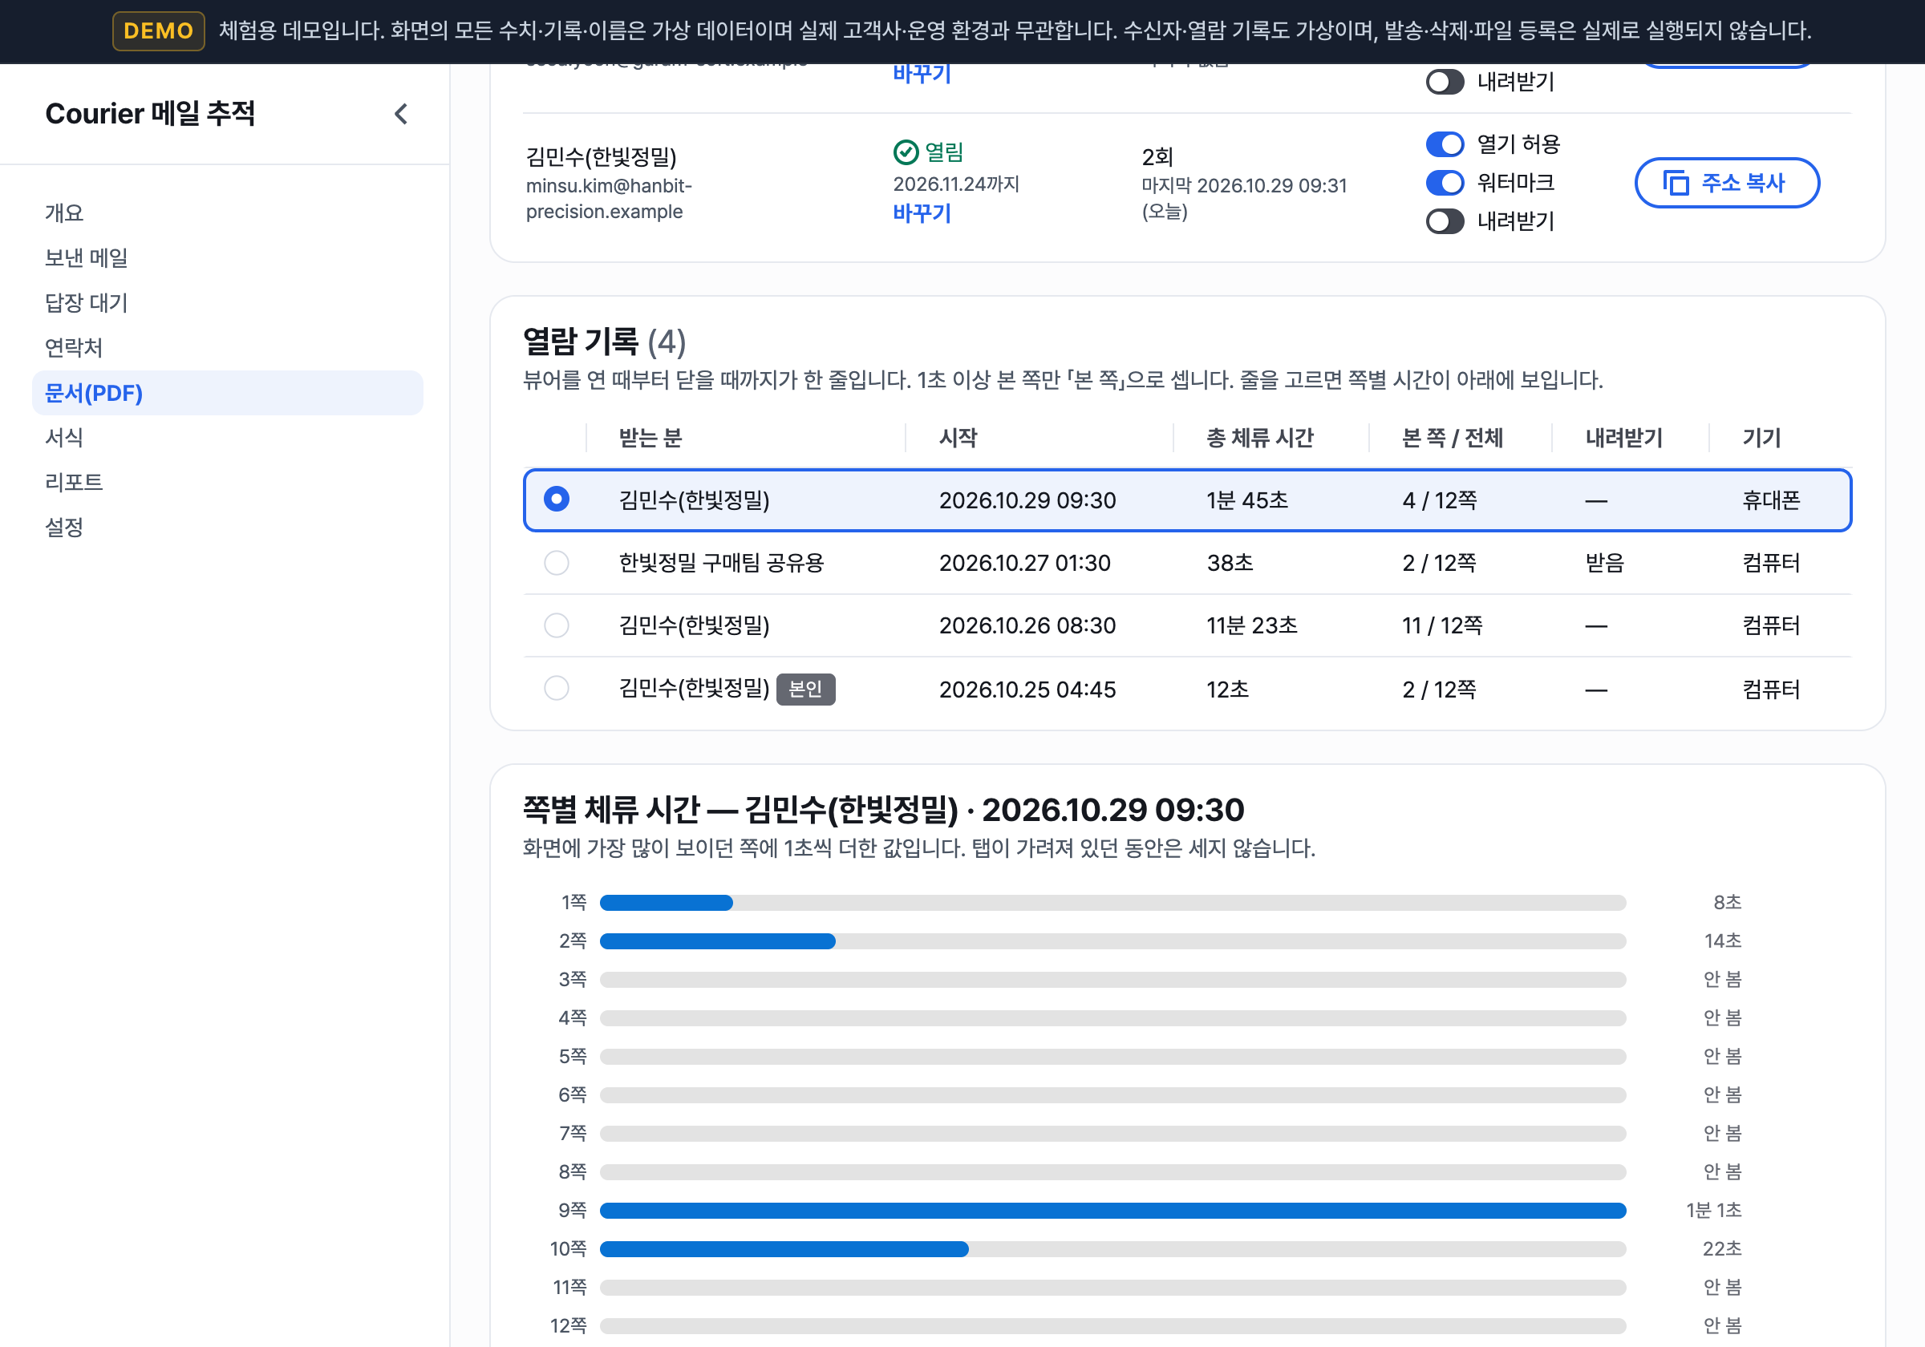Click the 받는 분 column header
This screenshot has width=1925, height=1347.
point(650,438)
